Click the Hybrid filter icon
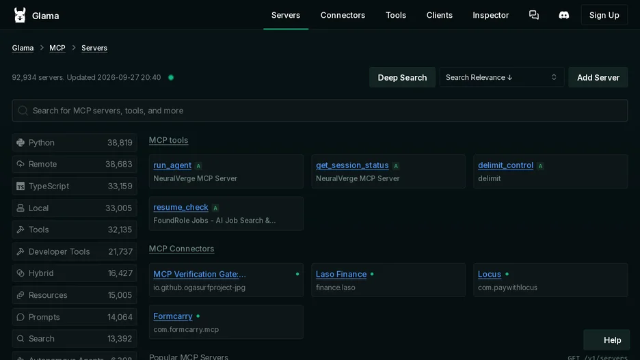Image resolution: width=640 pixels, height=360 pixels. 21,273
